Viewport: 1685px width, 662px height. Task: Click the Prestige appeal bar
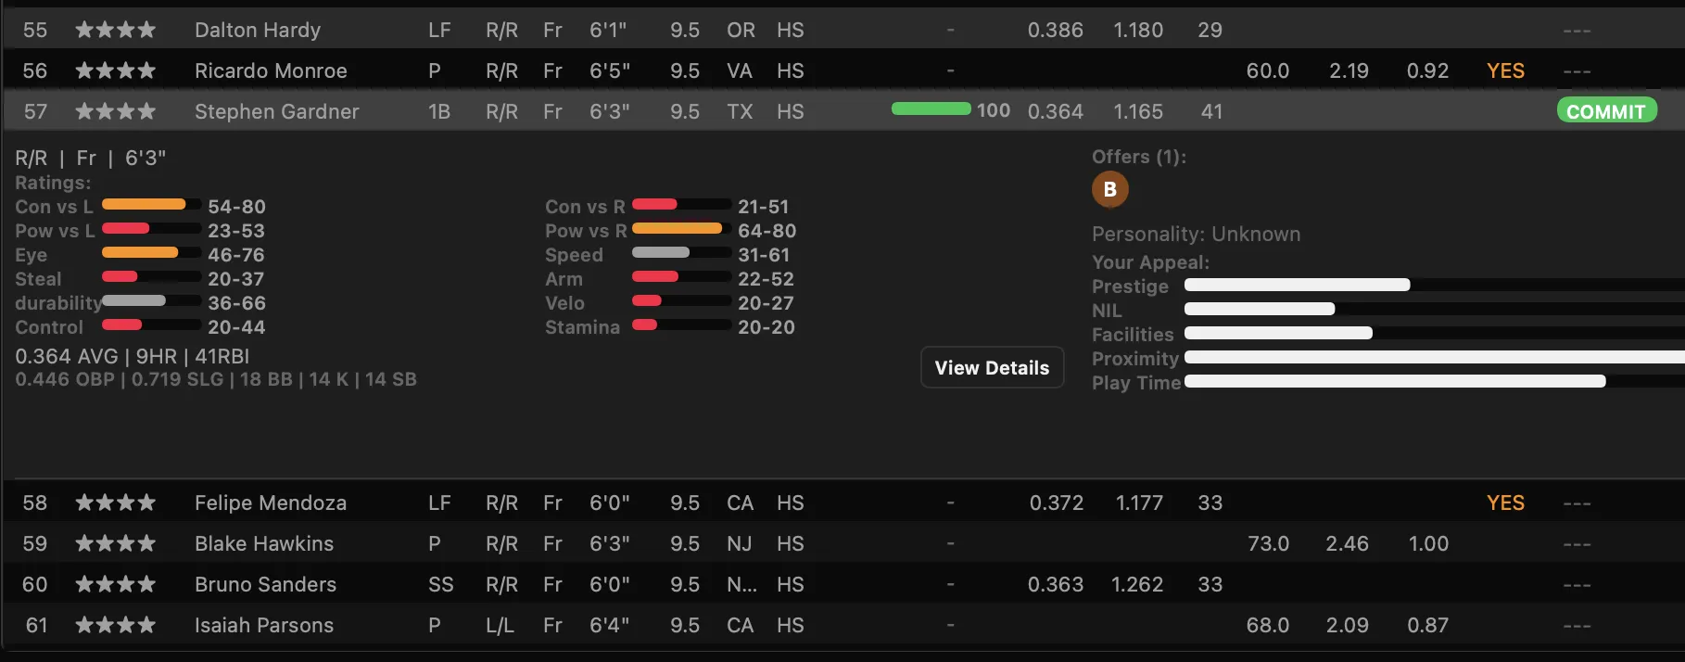coord(1434,286)
